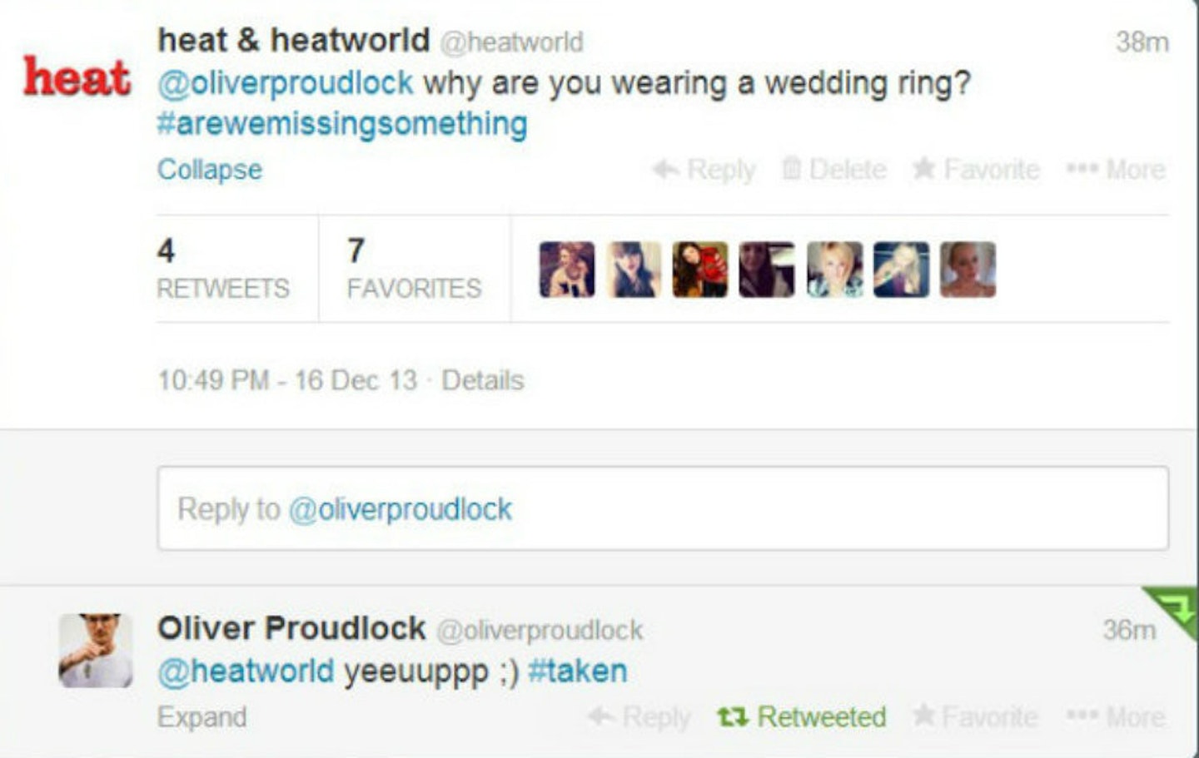Open Oliver Proudlock's profile picture
The height and width of the screenshot is (758, 1199).
96,651
